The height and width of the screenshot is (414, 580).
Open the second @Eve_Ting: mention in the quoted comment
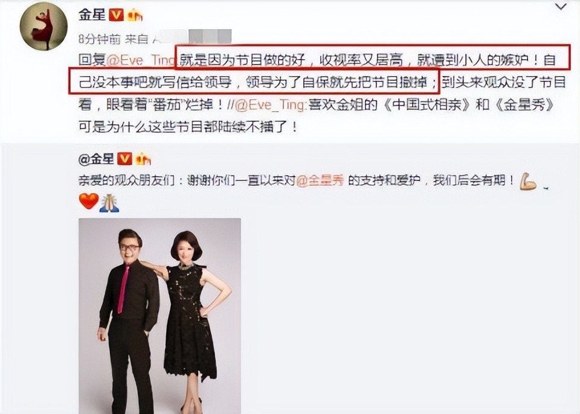click(271, 106)
